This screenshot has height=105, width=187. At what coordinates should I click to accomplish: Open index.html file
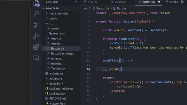(x=56, y=84)
